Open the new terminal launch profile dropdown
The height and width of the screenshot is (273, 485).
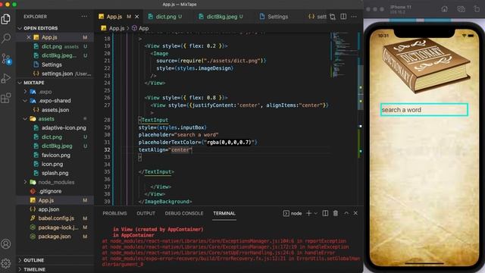click(315, 213)
